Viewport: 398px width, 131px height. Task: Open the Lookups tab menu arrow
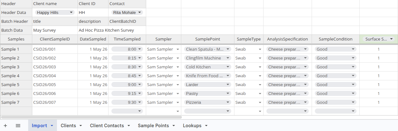coord(206,126)
